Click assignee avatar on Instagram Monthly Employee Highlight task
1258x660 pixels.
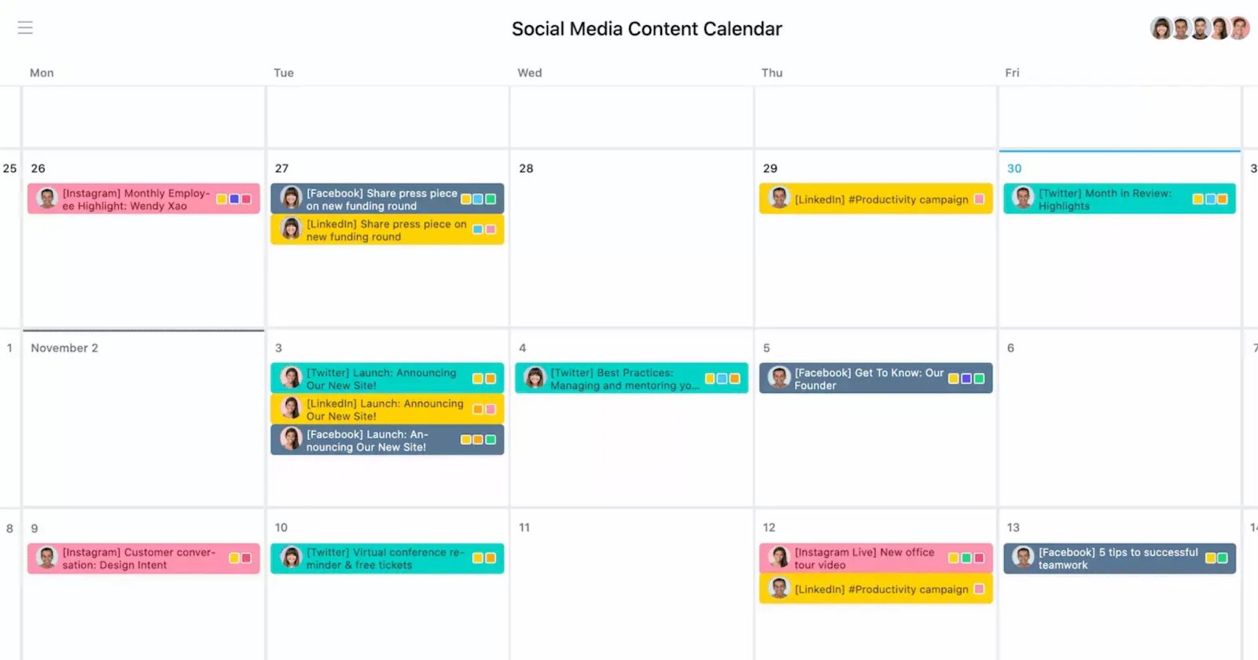(x=47, y=199)
